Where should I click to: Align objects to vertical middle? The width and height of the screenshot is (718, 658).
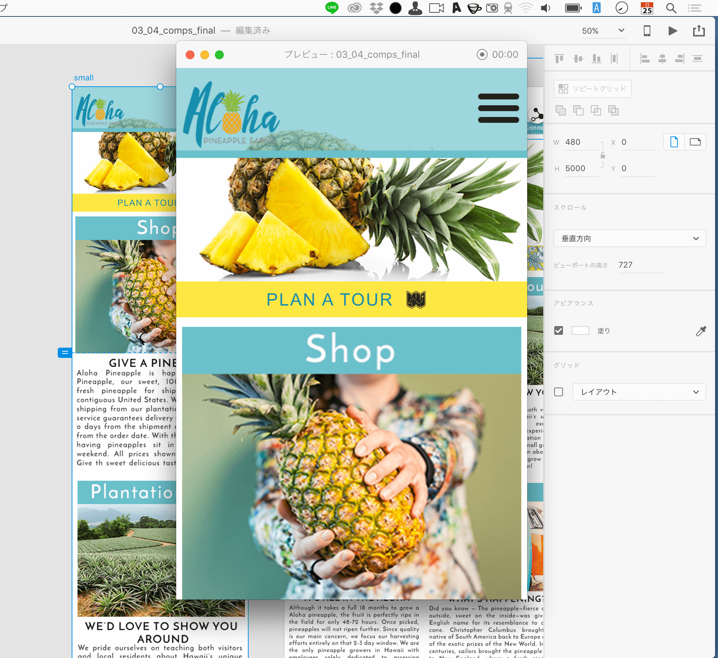click(578, 58)
